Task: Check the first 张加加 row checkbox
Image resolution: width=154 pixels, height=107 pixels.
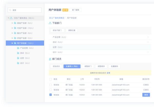Action: click(51, 85)
